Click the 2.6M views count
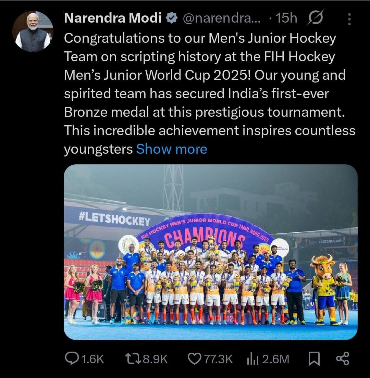 click(x=276, y=359)
